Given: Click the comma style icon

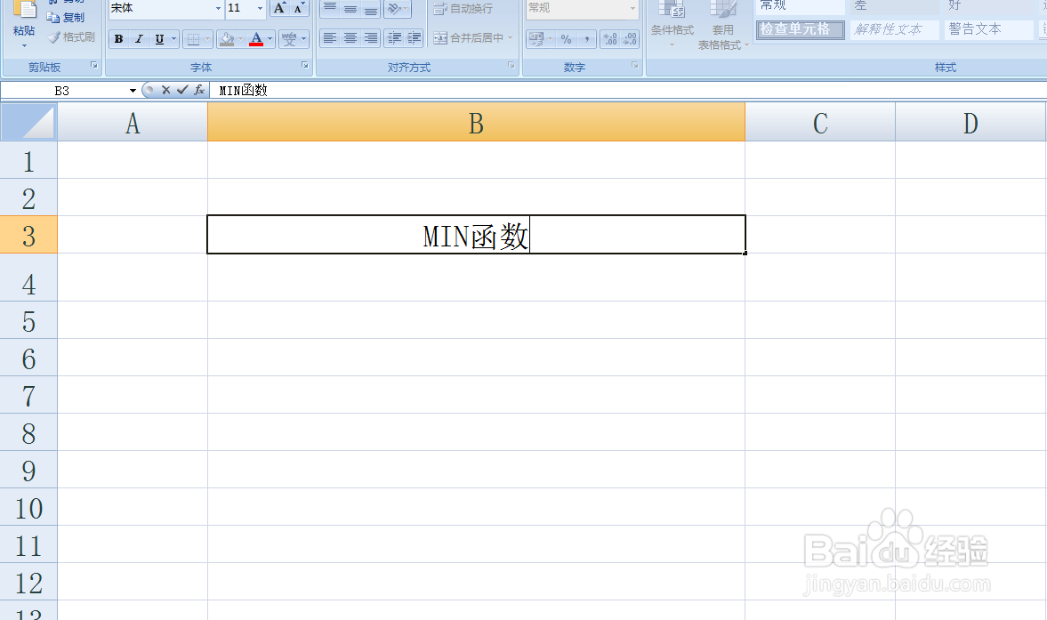Looking at the screenshot, I should pyautogui.click(x=587, y=38).
